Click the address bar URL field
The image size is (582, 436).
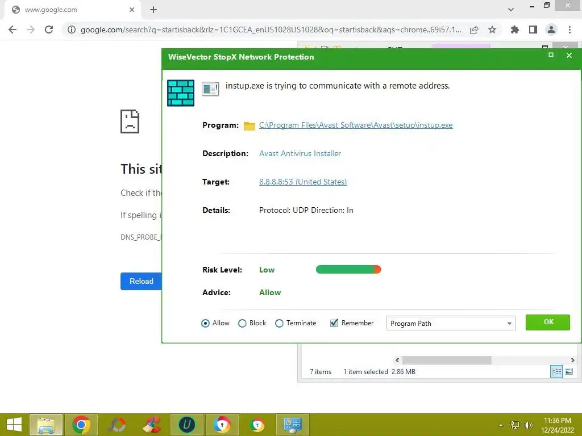(x=271, y=30)
